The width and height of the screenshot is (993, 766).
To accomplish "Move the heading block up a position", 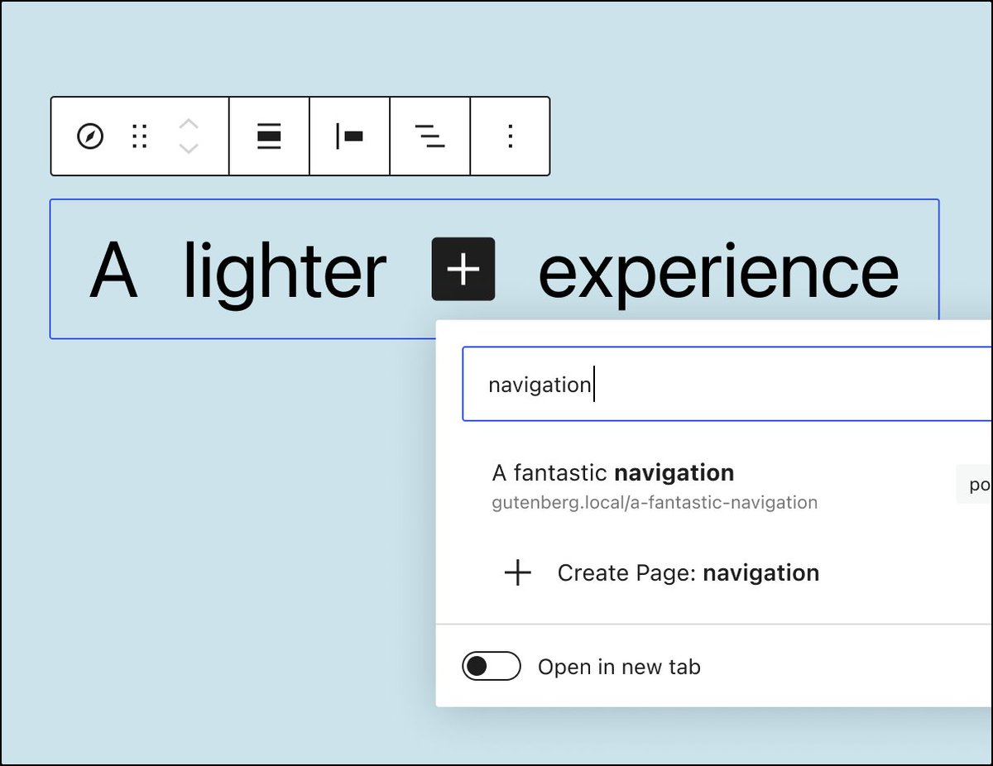I will tap(189, 124).
